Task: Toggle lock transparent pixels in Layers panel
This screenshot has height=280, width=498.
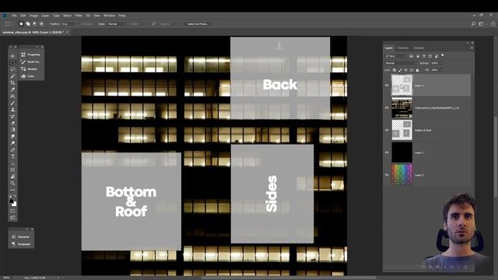Action: point(395,70)
